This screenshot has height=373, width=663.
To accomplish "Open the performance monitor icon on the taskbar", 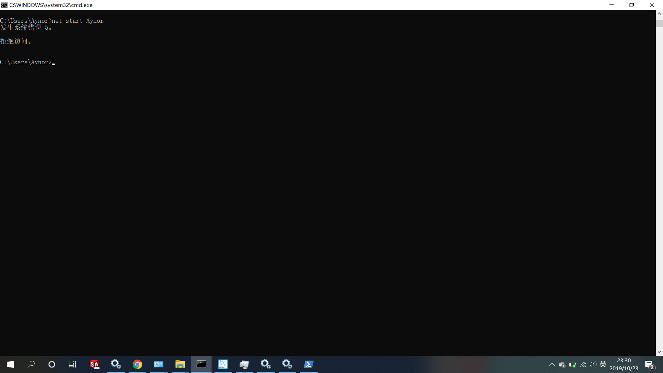I will click(244, 364).
